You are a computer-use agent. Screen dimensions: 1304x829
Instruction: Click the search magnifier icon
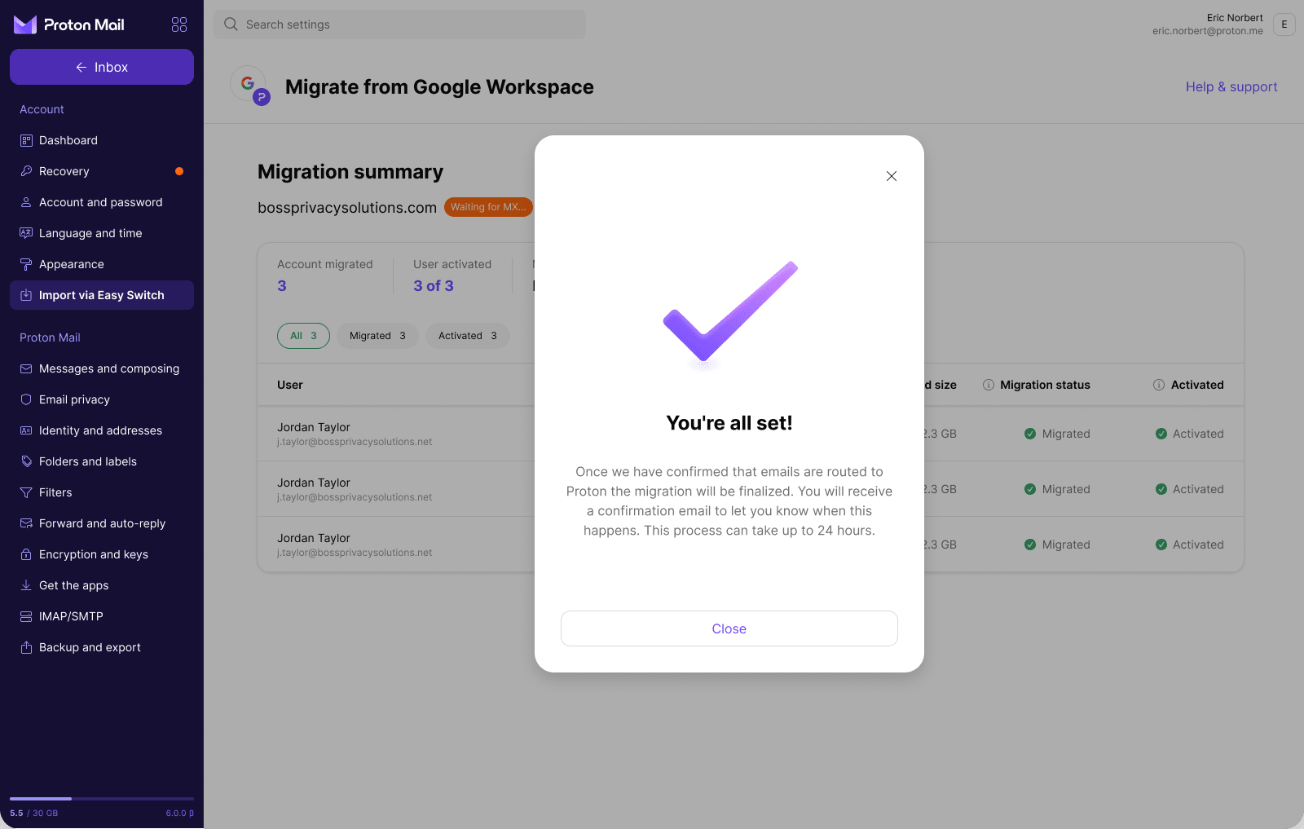231,24
